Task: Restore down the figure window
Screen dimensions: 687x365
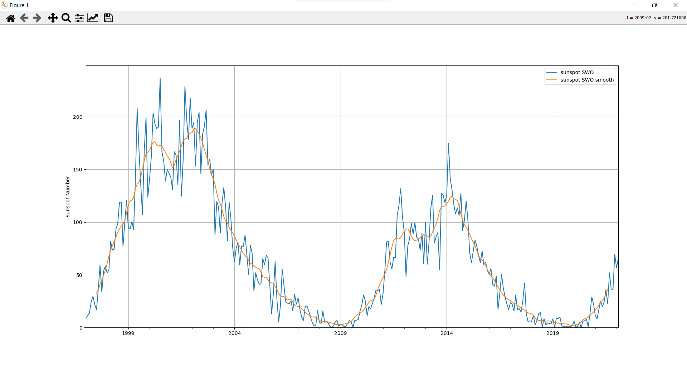Action: (655, 5)
